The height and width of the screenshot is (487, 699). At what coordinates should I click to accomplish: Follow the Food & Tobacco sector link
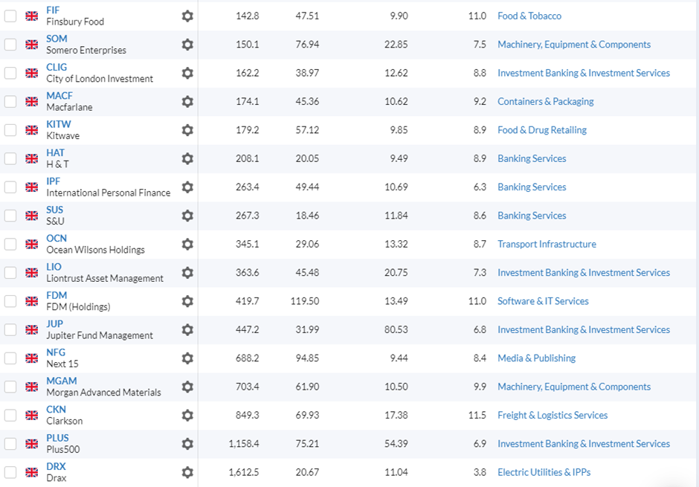tap(529, 16)
